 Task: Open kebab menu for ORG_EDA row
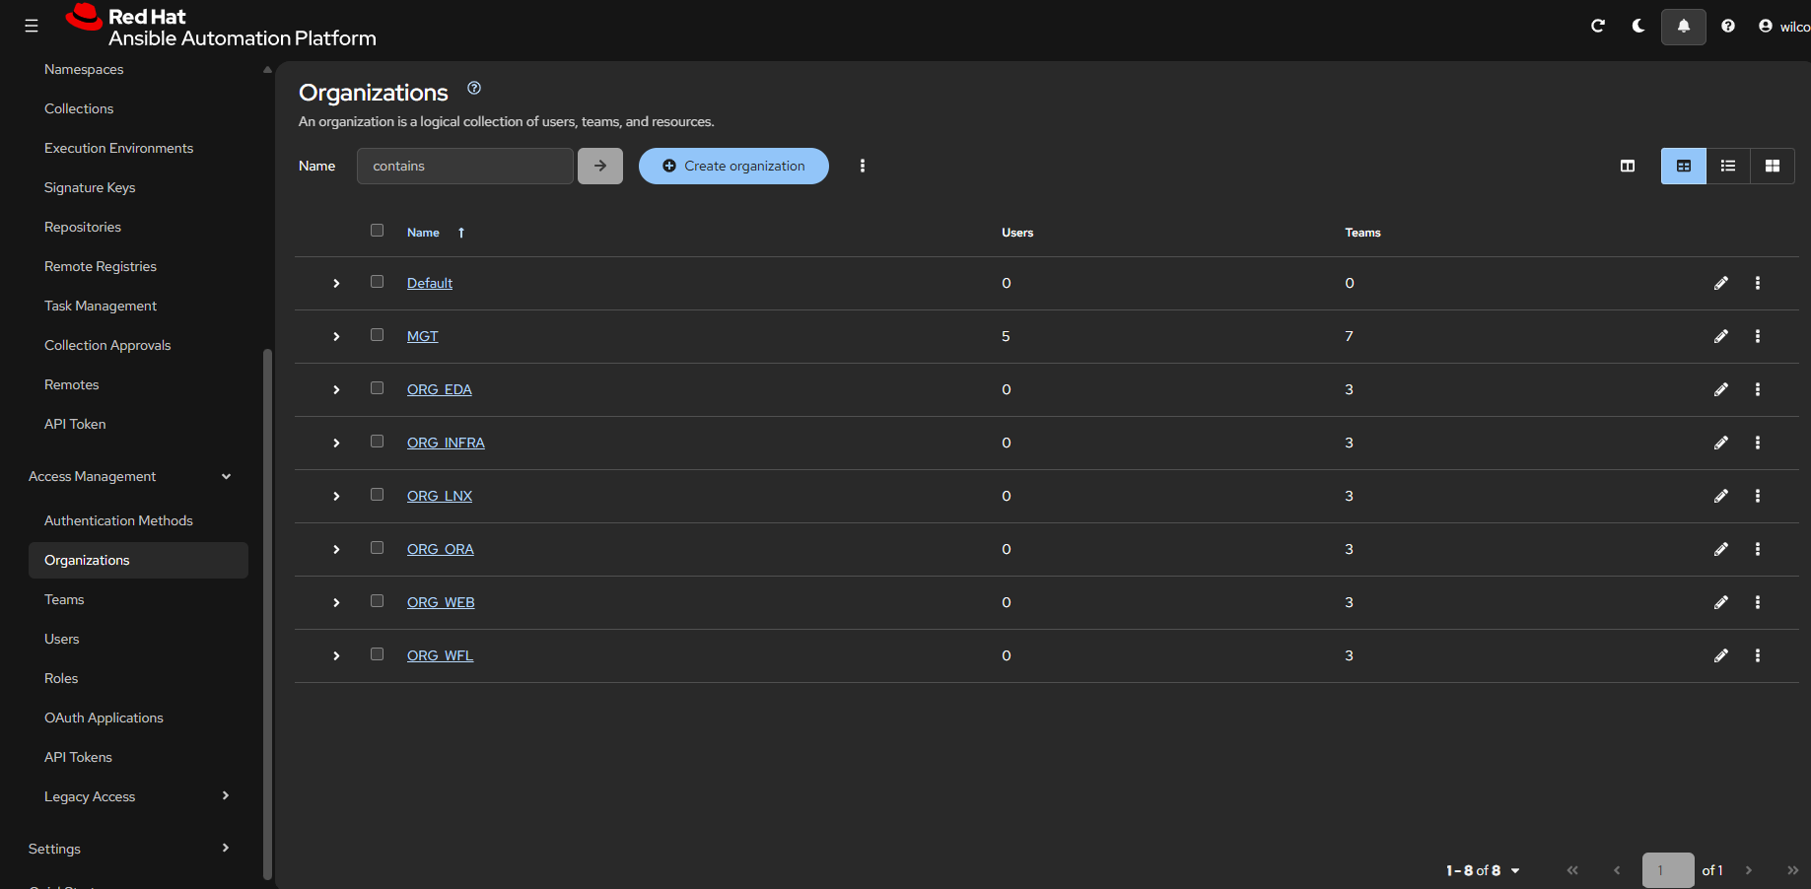tap(1758, 389)
